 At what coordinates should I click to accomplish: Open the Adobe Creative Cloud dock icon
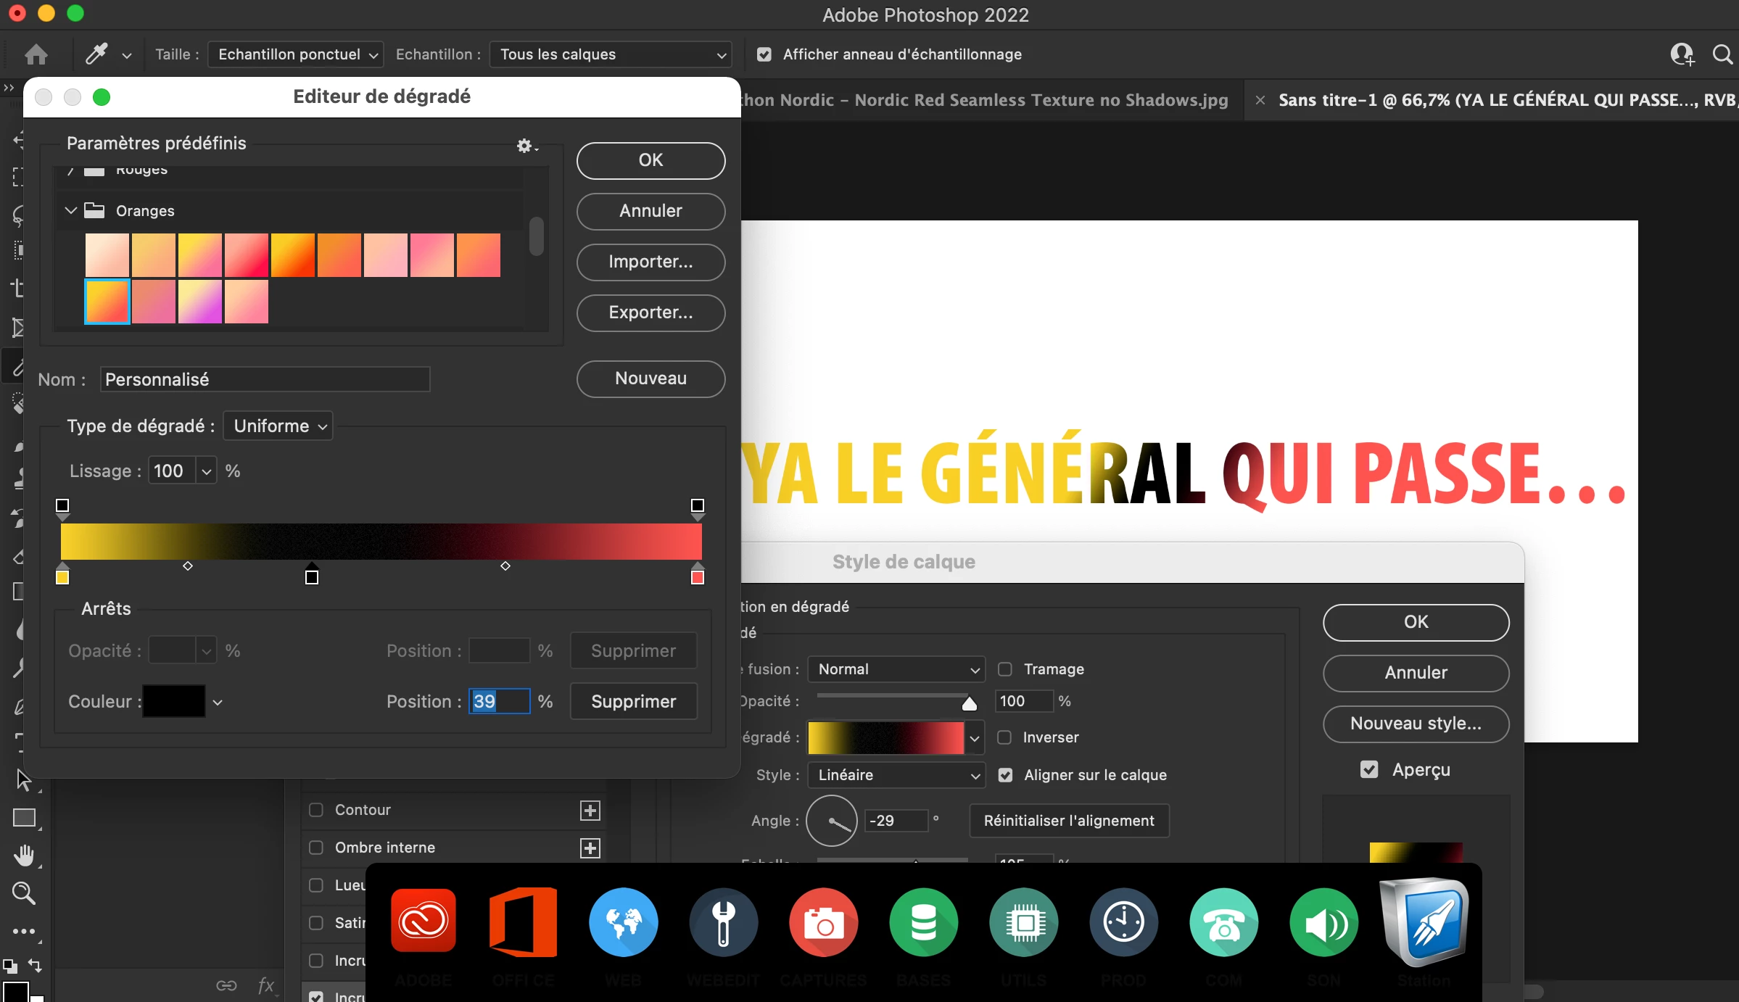(424, 921)
